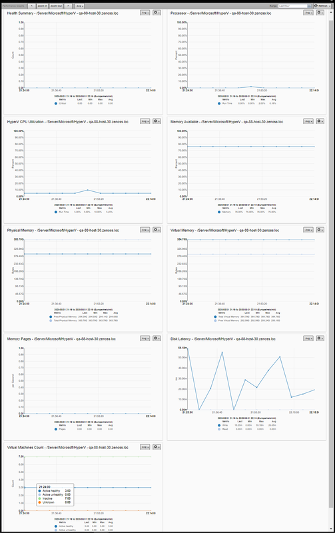The width and height of the screenshot is (335, 533).
Task: Select Virtual Machines Count graph title
Action: click(x=68, y=447)
